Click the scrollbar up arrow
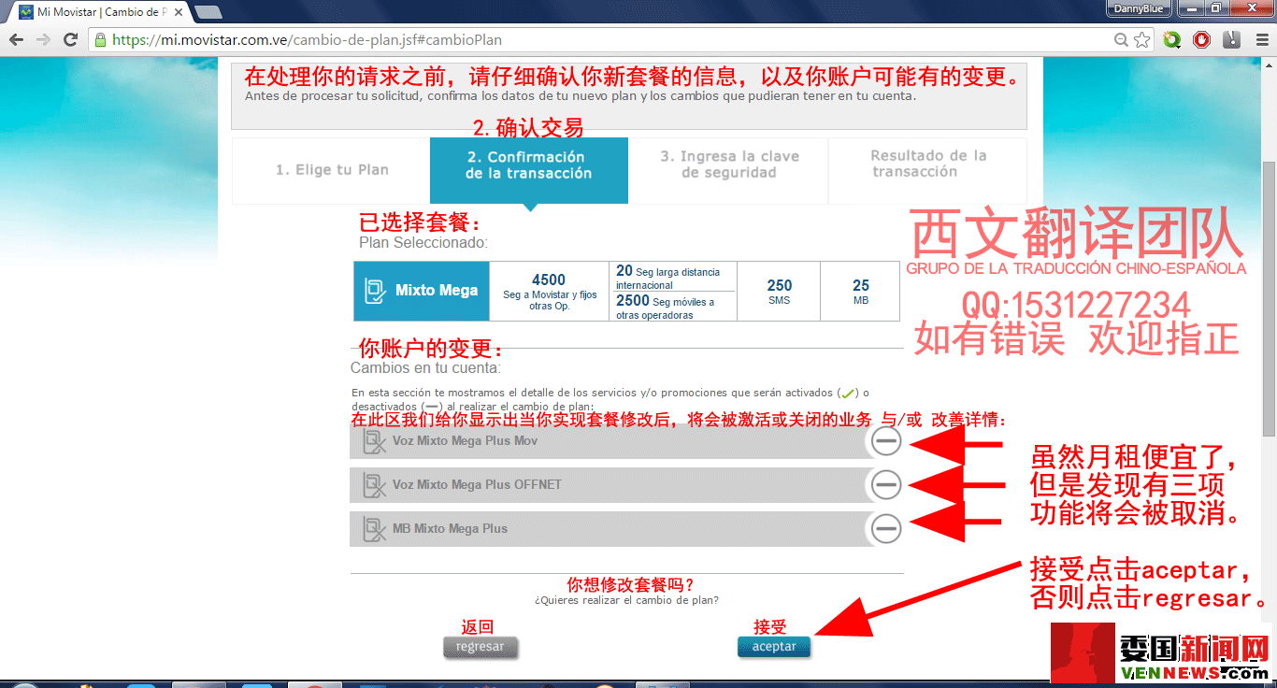This screenshot has width=1277, height=688. [x=1269, y=65]
